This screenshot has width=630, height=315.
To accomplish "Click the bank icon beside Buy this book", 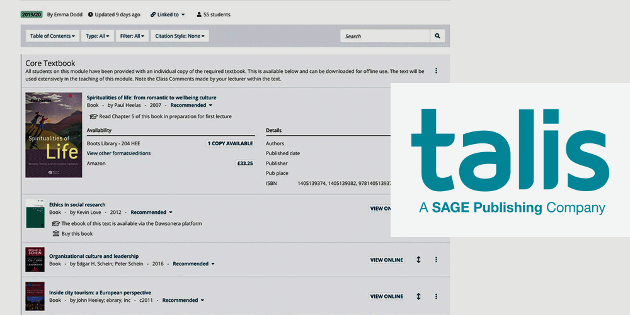I will click(x=55, y=234).
